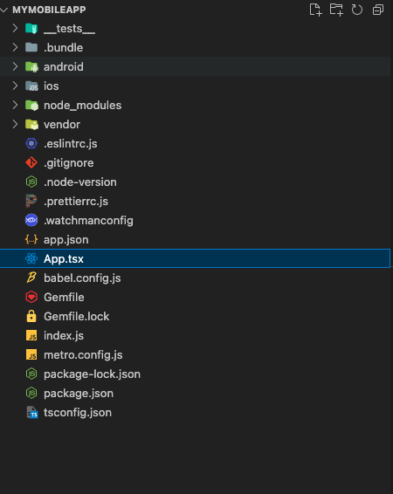Screen dimensions: 393x494
Task: Expand the __tests__ folder chevron
Action: (x=15, y=28)
